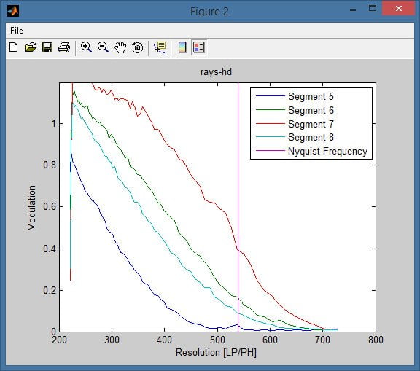
Task: Activate the Pan hand tool
Action: point(120,47)
